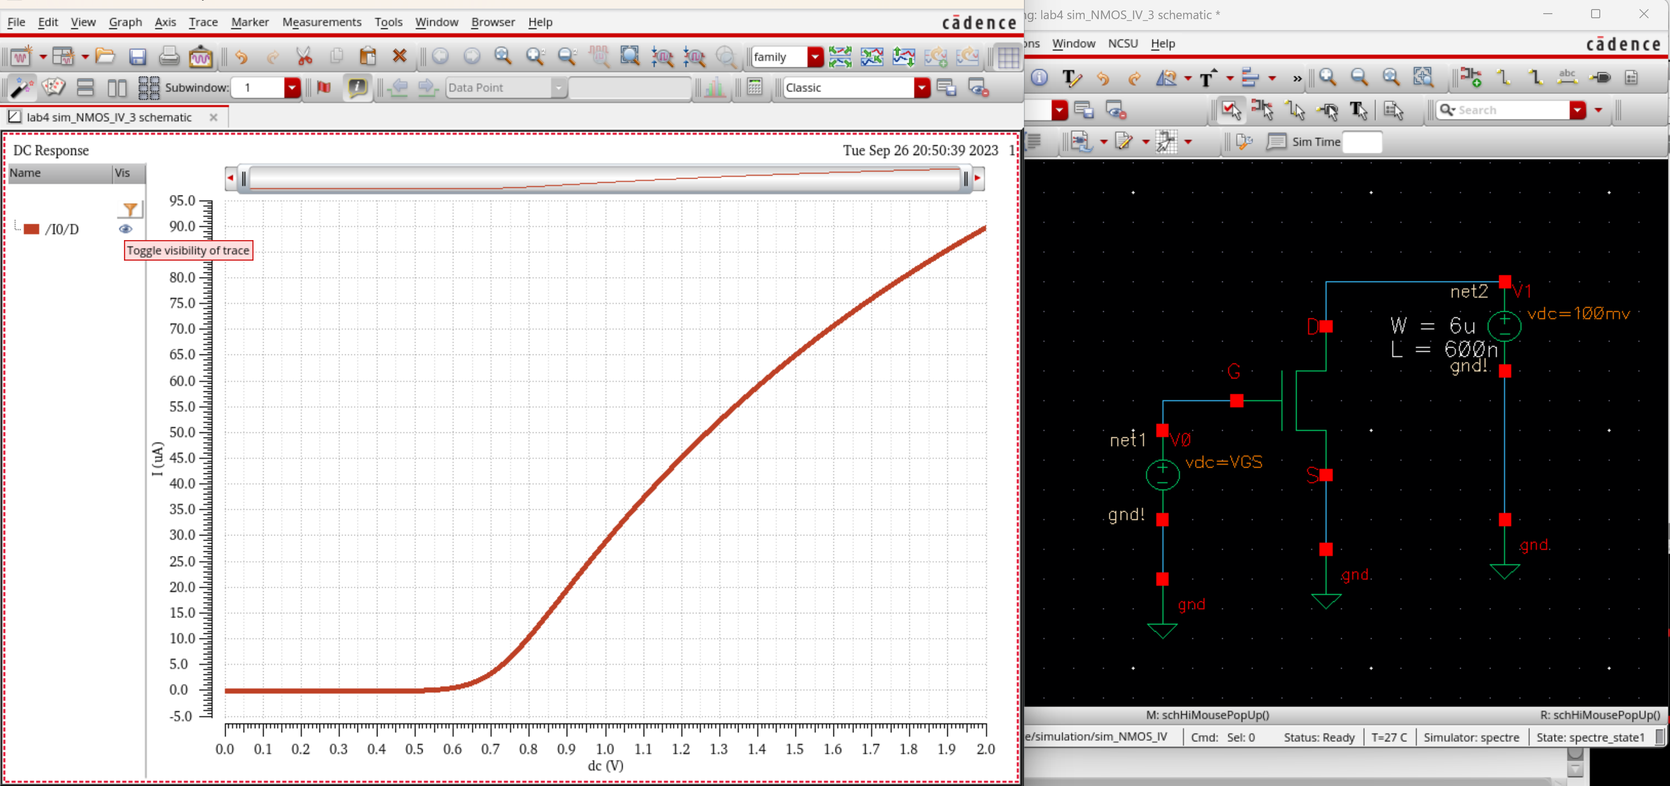1670x786 pixels.
Task: Open the NCSU menu in schematic window
Action: click(x=1122, y=43)
